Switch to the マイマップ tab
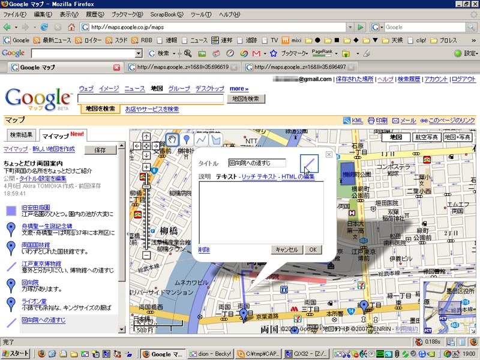480x360 pixels. (x=63, y=135)
